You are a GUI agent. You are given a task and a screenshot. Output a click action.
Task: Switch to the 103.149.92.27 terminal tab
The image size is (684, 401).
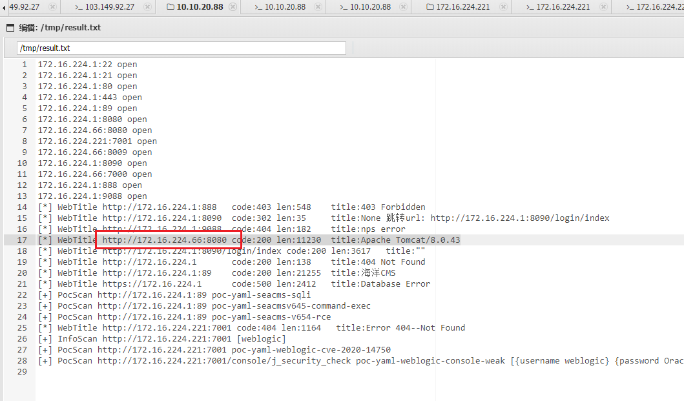tap(109, 7)
